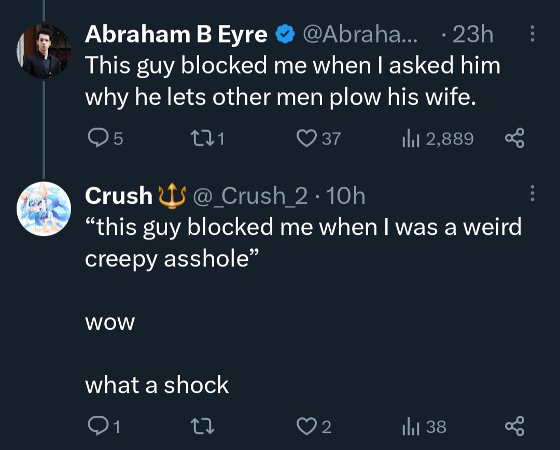The height and width of the screenshot is (450, 560).
Task: Share Crush's reply tweet
Action: click(x=515, y=426)
